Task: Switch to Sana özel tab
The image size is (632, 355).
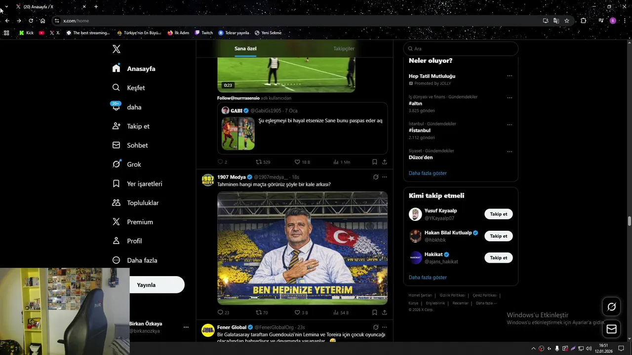Action: (x=245, y=48)
